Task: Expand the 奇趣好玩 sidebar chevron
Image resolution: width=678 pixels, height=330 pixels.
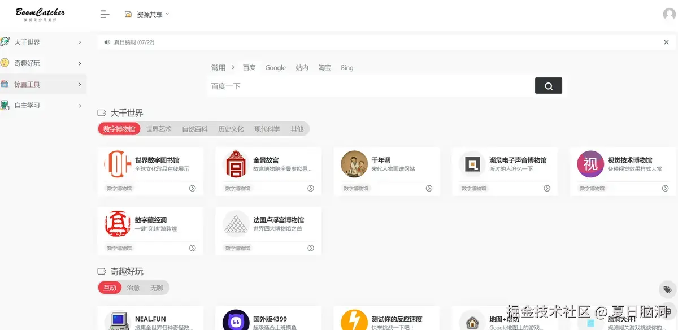Action: coord(80,63)
